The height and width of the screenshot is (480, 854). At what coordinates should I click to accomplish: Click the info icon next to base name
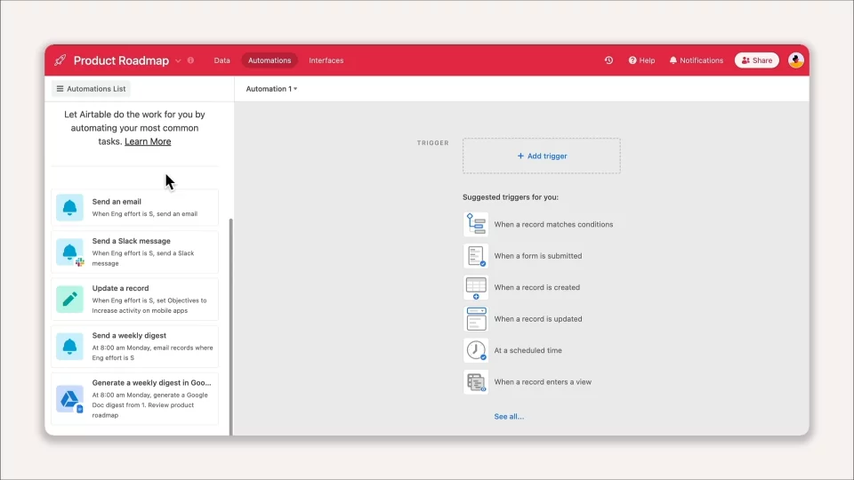point(190,60)
